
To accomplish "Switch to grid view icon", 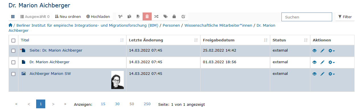I will [13, 17].
